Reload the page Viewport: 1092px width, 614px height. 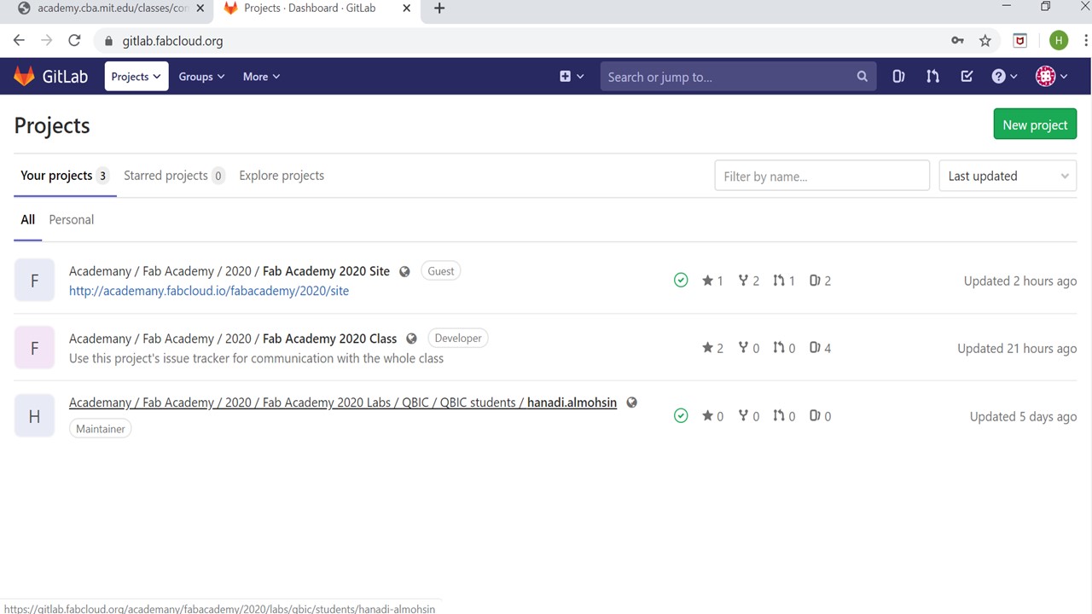tap(74, 40)
